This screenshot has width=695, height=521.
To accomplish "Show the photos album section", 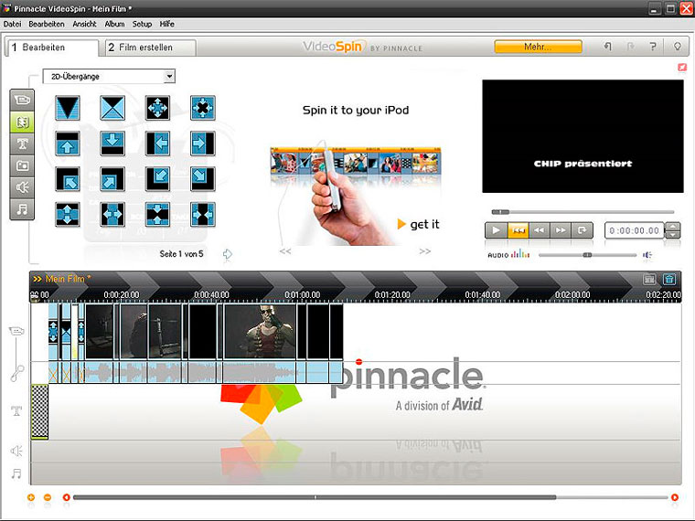I will tap(22, 165).
